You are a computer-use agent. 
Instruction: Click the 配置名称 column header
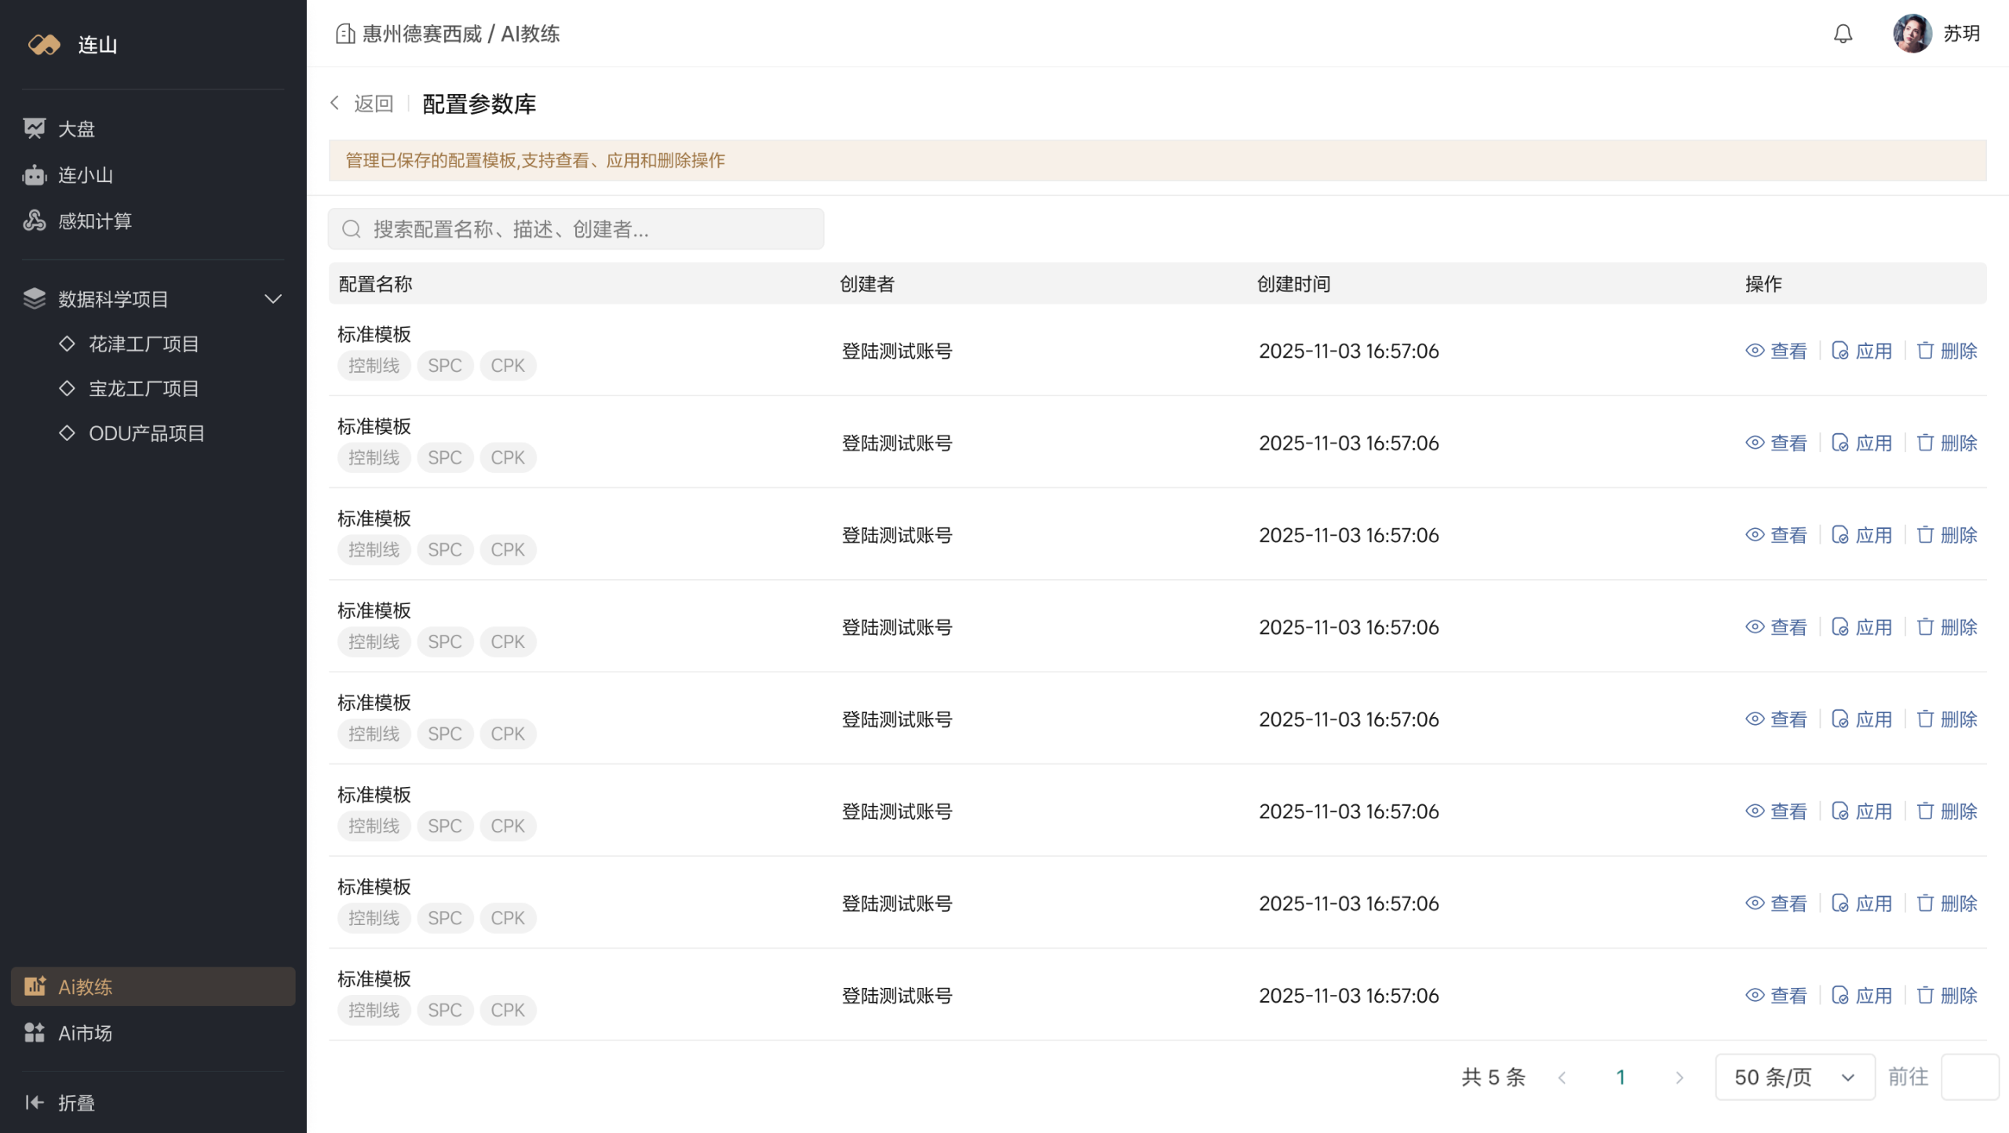point(375,284)
